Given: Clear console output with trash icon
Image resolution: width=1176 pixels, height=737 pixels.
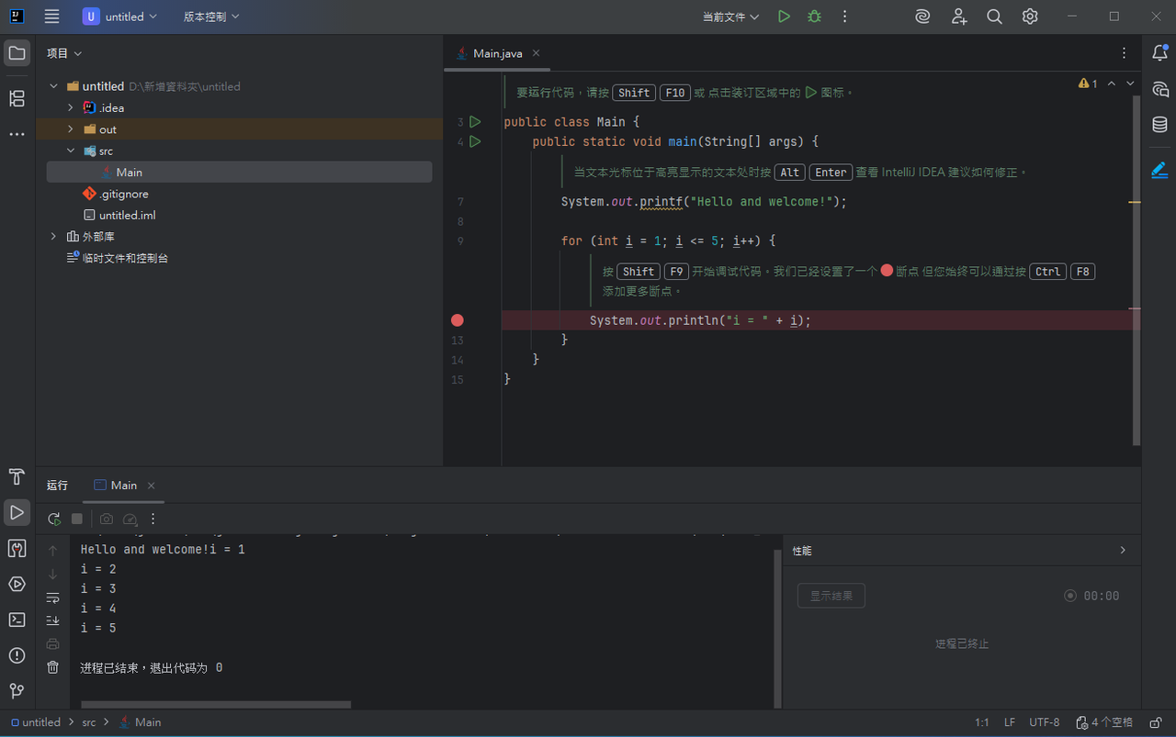Looking at the screenshot, I should (53, 667).
